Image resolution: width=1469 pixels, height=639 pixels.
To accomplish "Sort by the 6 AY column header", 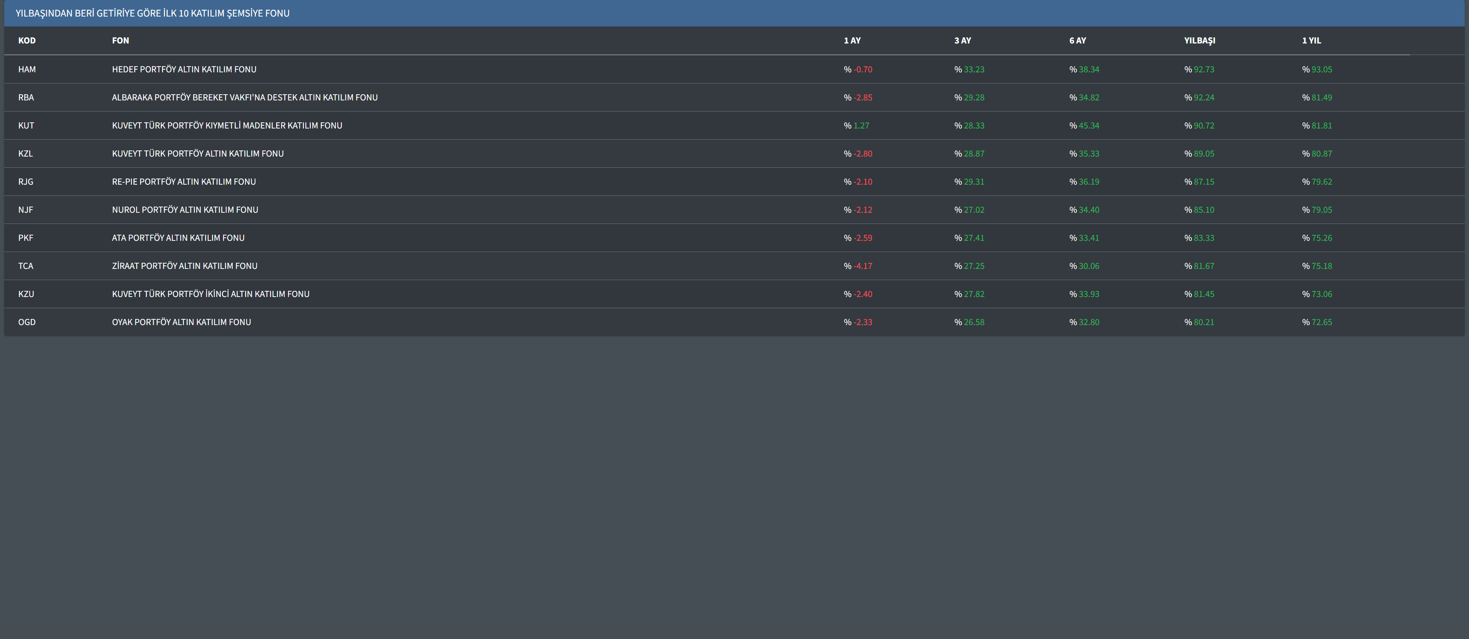I will [x=1077, y=40].
